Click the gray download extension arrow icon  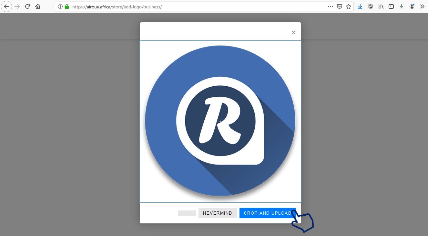(402, 6)
